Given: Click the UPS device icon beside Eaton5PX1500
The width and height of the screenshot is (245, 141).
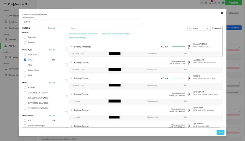Looking at the screenshot, I should (x=189, y=47).
